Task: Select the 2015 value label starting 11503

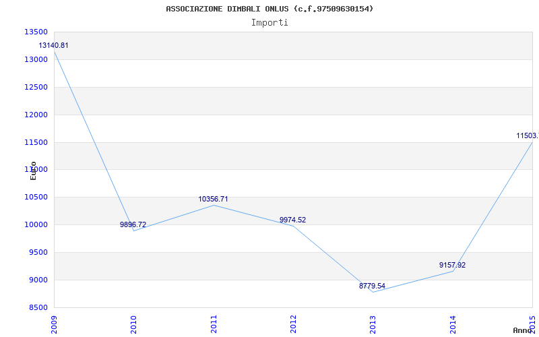Action: [528, 136]
